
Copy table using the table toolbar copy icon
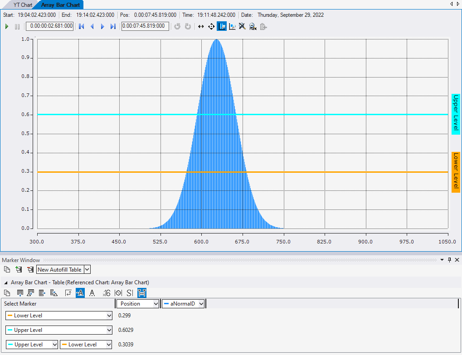(x=7, y=293)
